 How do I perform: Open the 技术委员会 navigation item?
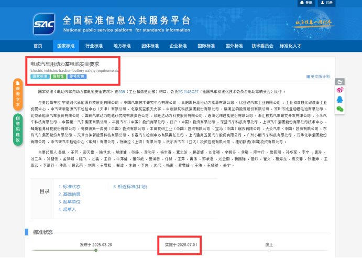[x=262, y=46]
